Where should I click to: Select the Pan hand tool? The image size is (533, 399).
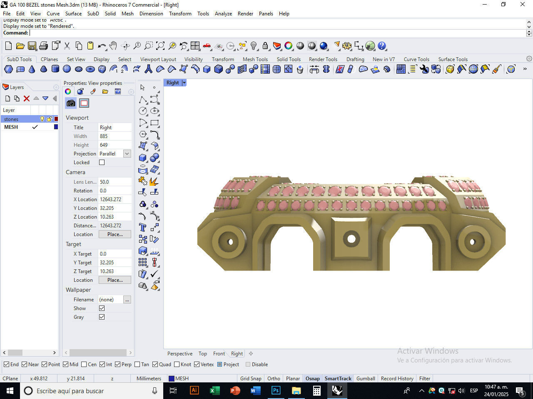(x=113, y=46)
